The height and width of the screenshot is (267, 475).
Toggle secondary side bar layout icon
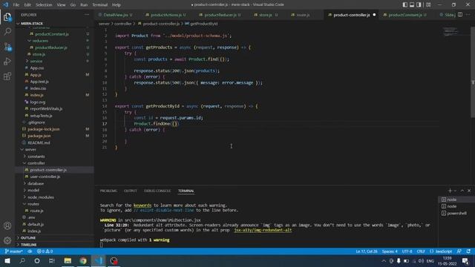tap(419, 4)
